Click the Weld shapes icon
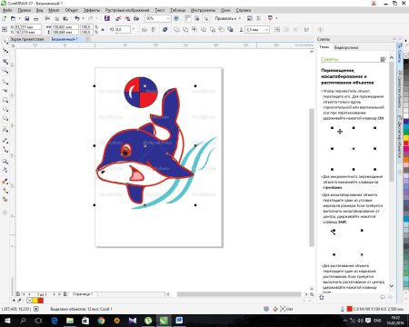The image size is (409, 327). tap(176, 29)
